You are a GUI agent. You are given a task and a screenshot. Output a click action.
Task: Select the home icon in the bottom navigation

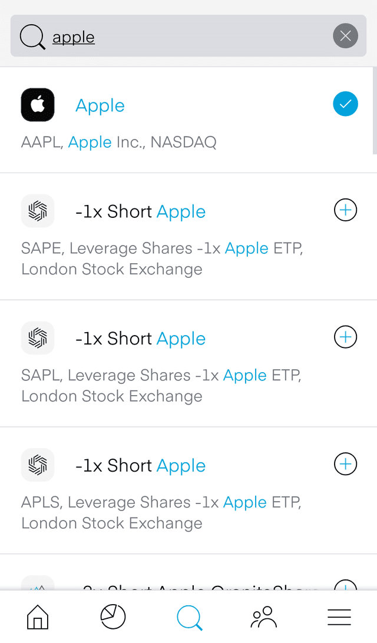[38, 617]
